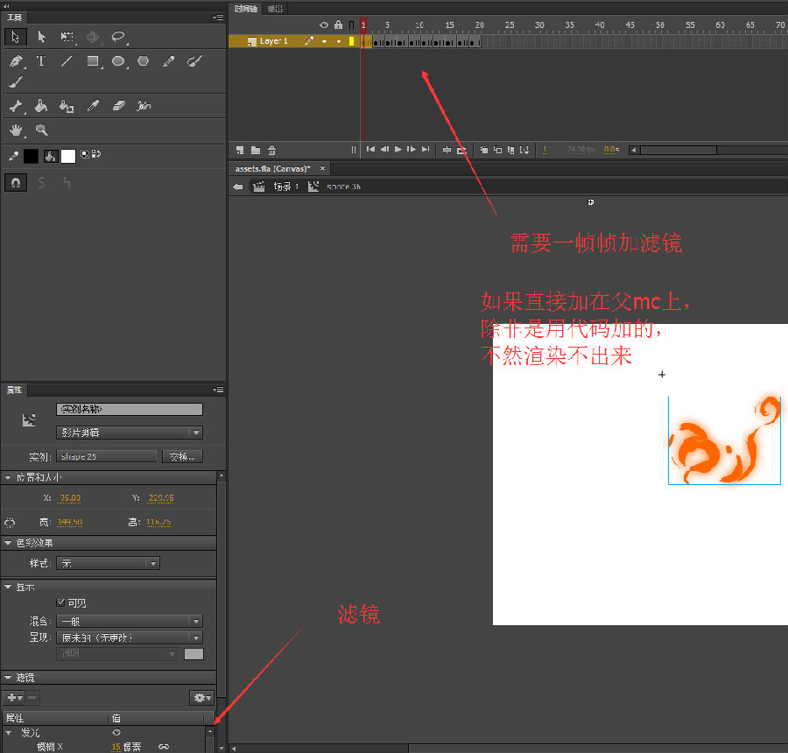
Task: Select the Eraser tool
Action: tap(120, 106)
